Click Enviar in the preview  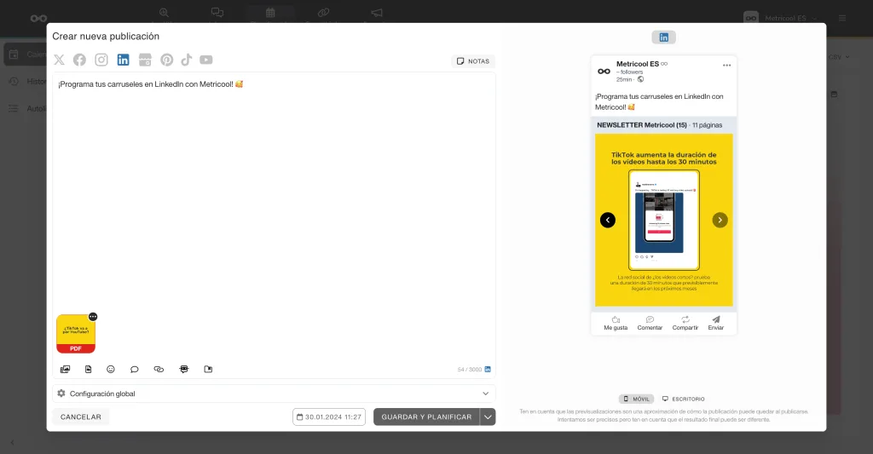click(x=716, y=324)
